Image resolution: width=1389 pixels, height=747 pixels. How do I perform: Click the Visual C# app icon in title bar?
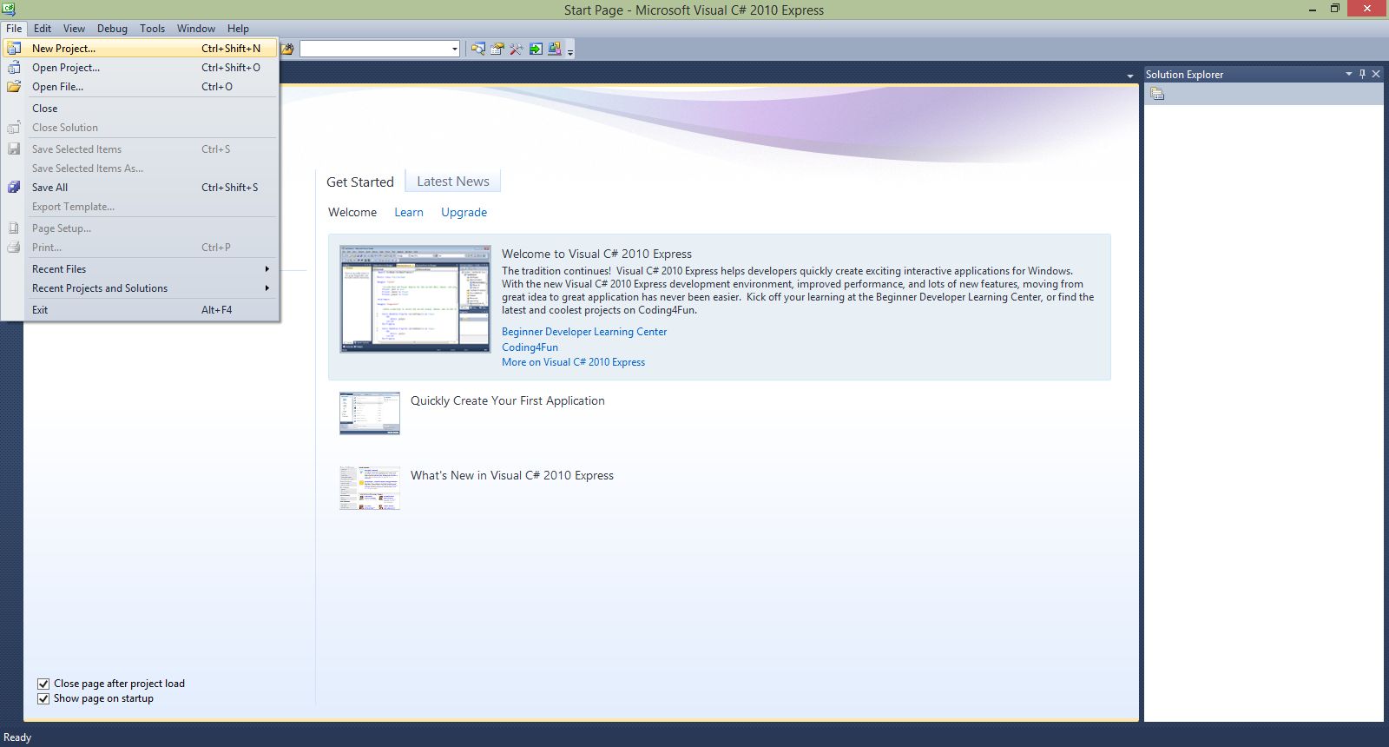(9, 10)
